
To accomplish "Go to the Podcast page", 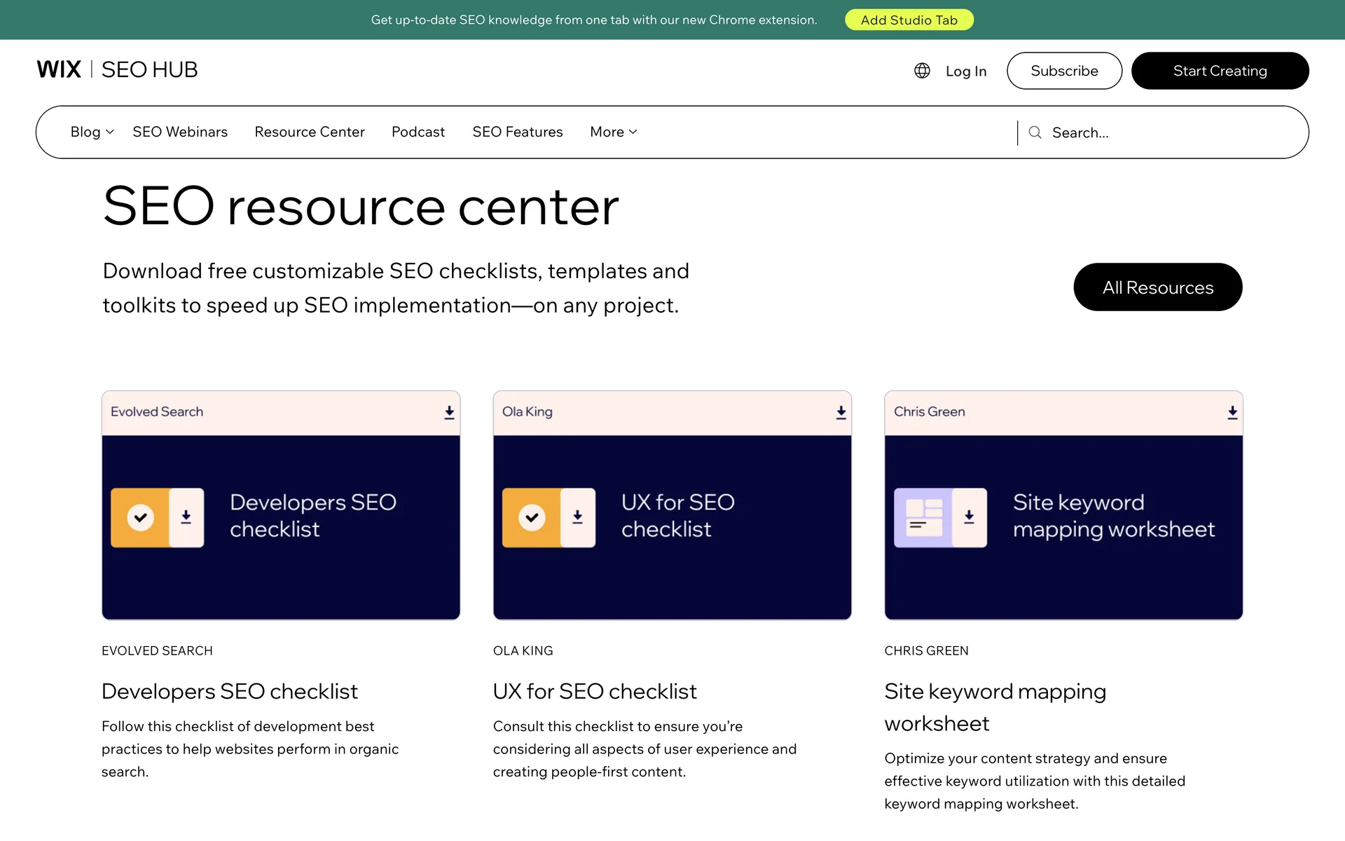I will [418, 132].
